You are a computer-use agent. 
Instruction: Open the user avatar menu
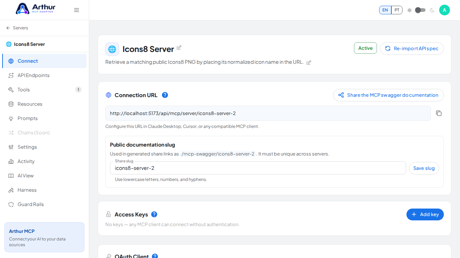click(x=445, y=10)
